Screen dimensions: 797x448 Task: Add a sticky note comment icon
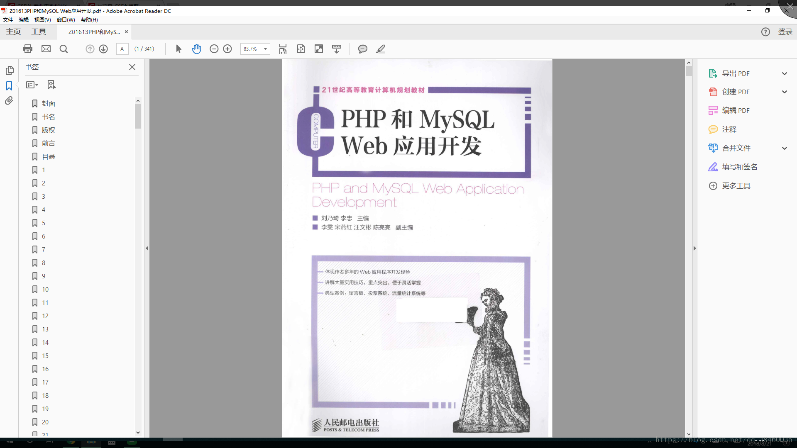pos(362,49)
